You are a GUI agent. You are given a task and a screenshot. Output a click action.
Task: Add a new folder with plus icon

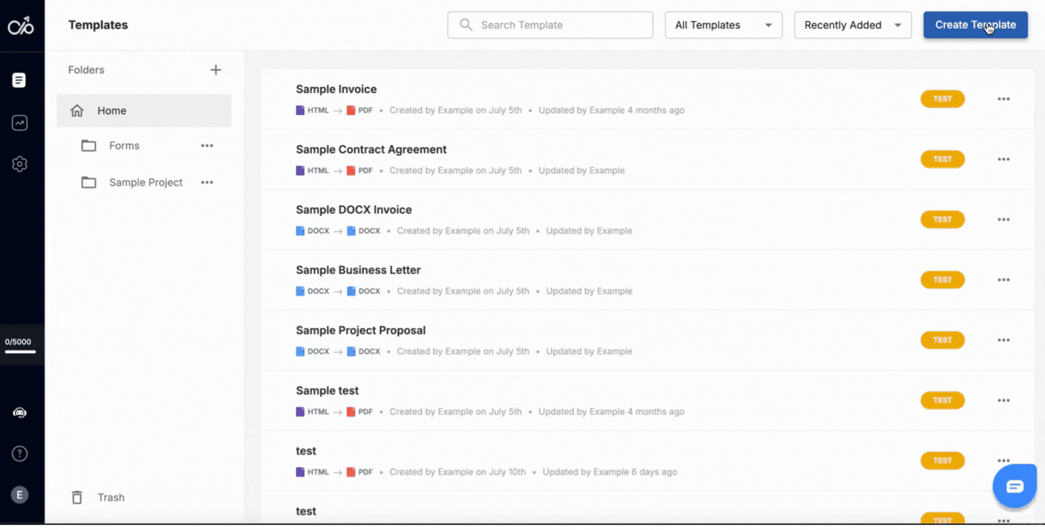pyautogui.click(x=215, y=70)
